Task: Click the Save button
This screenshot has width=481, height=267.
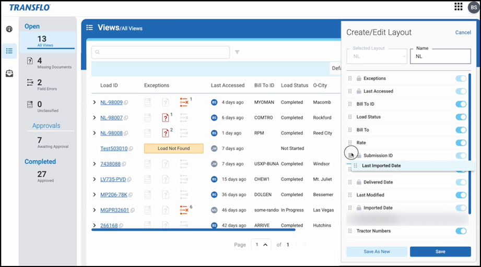Action: point(440,252)
